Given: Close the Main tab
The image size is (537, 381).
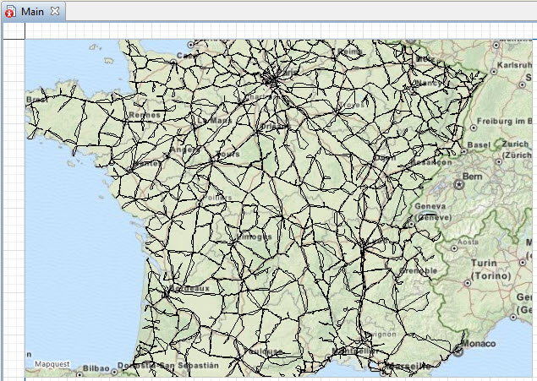Looking at the screenshot, I should pyautogui.click(x=55, y=11).
